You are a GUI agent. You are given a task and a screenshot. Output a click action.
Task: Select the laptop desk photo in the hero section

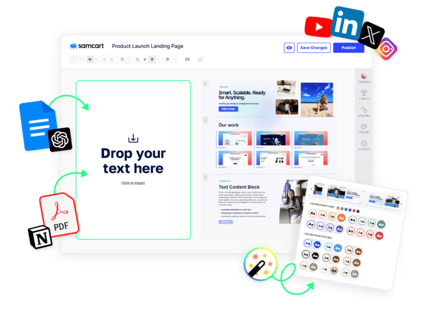point(286,88)
